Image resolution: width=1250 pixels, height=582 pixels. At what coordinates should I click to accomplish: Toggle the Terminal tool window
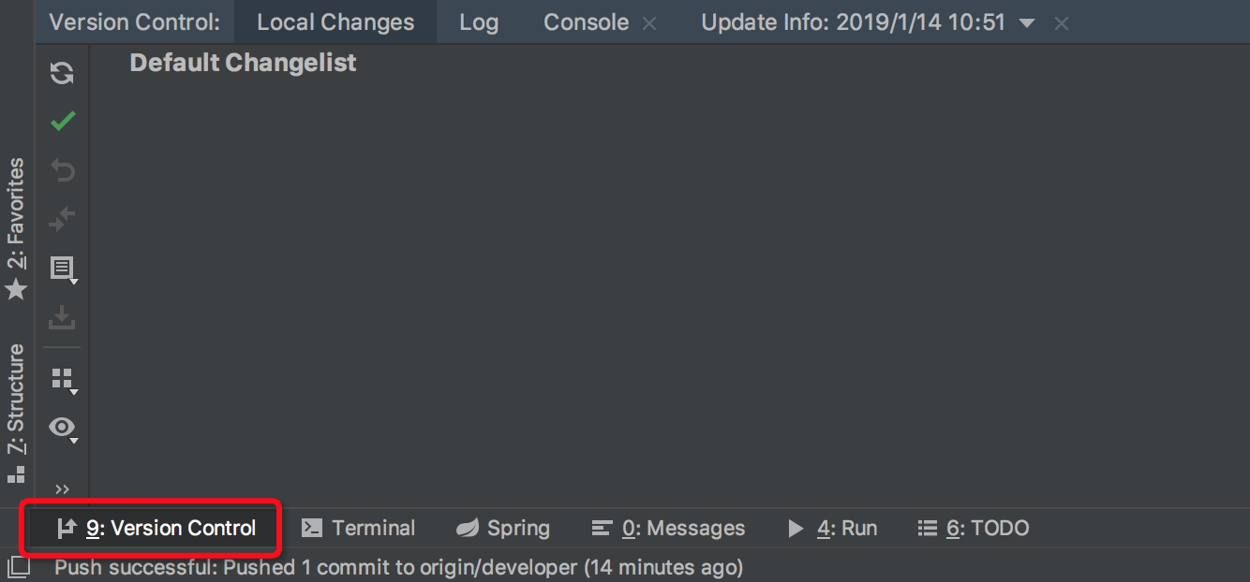pos(359,528)
